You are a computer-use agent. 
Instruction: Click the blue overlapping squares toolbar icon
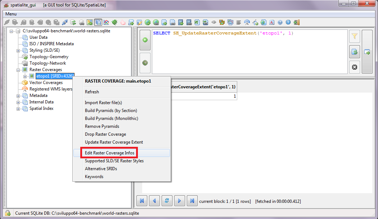(x=230, y=22)
